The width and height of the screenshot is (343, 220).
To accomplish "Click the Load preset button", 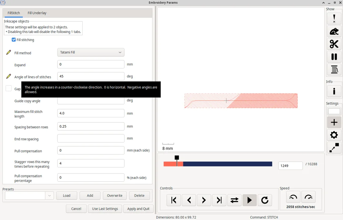I will point(67,195).
